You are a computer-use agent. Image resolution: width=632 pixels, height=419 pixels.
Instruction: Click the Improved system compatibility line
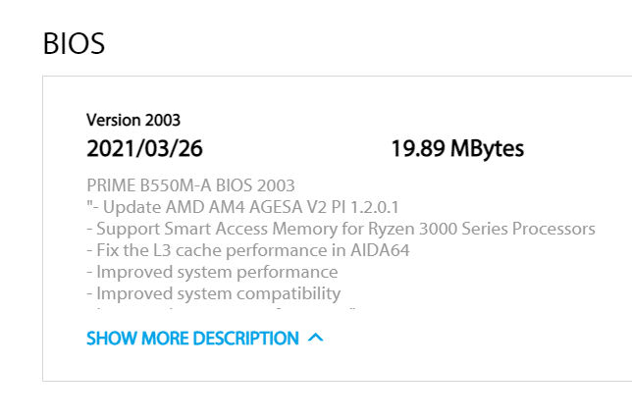click(x=213, y=293)
